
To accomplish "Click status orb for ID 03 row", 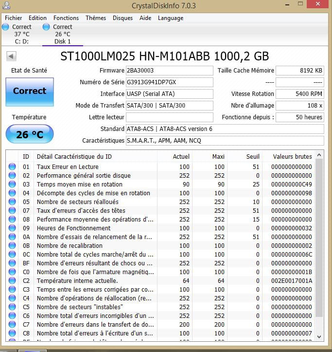I will coord(12,184).
